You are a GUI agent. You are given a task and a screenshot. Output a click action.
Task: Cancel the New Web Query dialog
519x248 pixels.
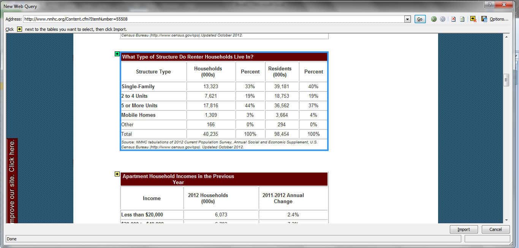(495, 229)
